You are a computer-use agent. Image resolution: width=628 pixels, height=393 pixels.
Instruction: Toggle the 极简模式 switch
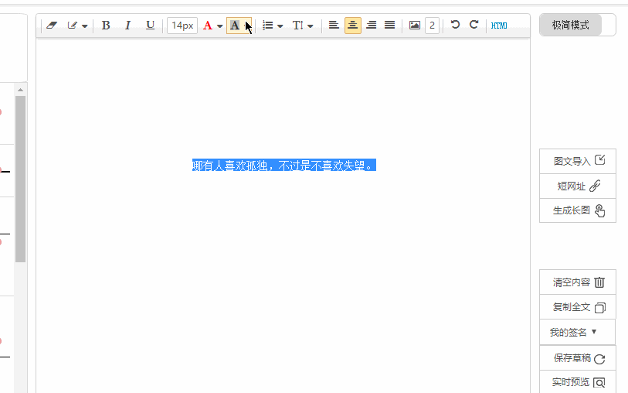578,25
